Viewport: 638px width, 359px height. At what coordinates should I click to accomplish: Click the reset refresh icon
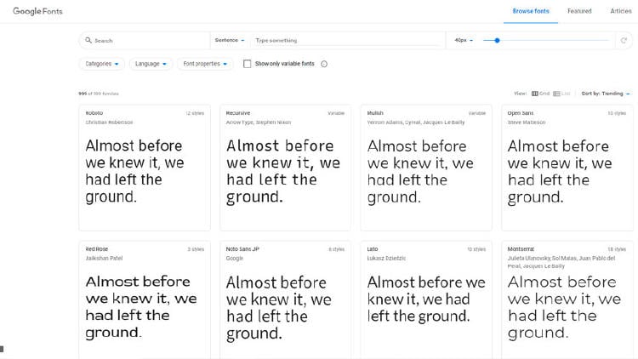coord(624,40)
